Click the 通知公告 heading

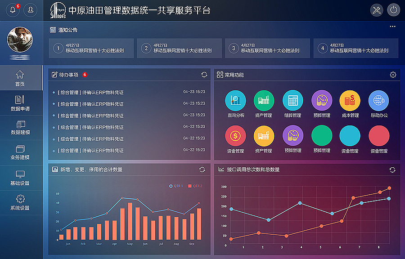pos(67,30)
